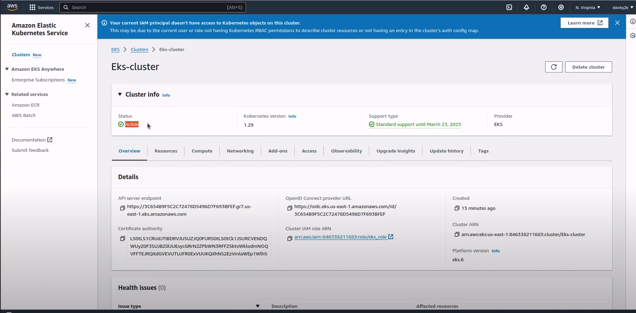Open the AWS Batch link
The width and height of the screenshot is (636, 313).
[23, 115]
